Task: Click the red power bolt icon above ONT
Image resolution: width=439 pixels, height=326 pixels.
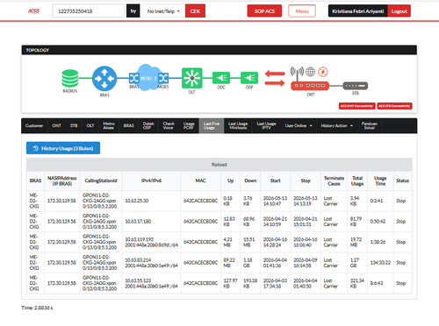Action: click(323, 72)
